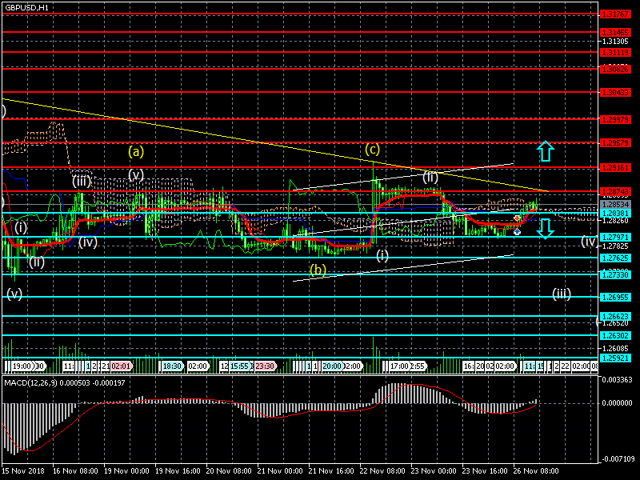640x480 pixels.
Task: Select the small red diamond trade marker
Action: pyautogui.click(x=517, y=218)
